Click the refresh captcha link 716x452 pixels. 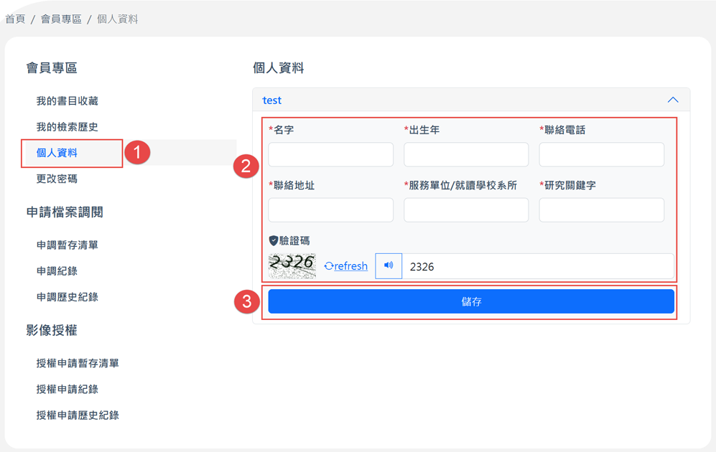(345, 266)
